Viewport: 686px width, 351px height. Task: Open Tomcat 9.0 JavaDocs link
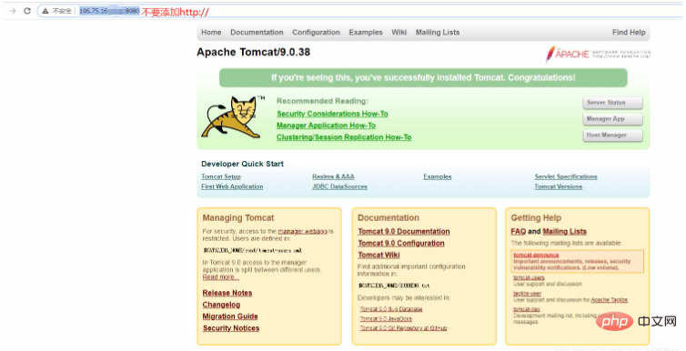(386, 318)
